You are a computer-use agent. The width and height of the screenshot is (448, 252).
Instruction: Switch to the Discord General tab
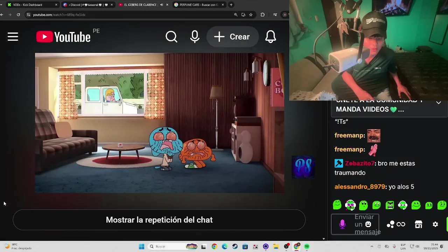(87, 5)
